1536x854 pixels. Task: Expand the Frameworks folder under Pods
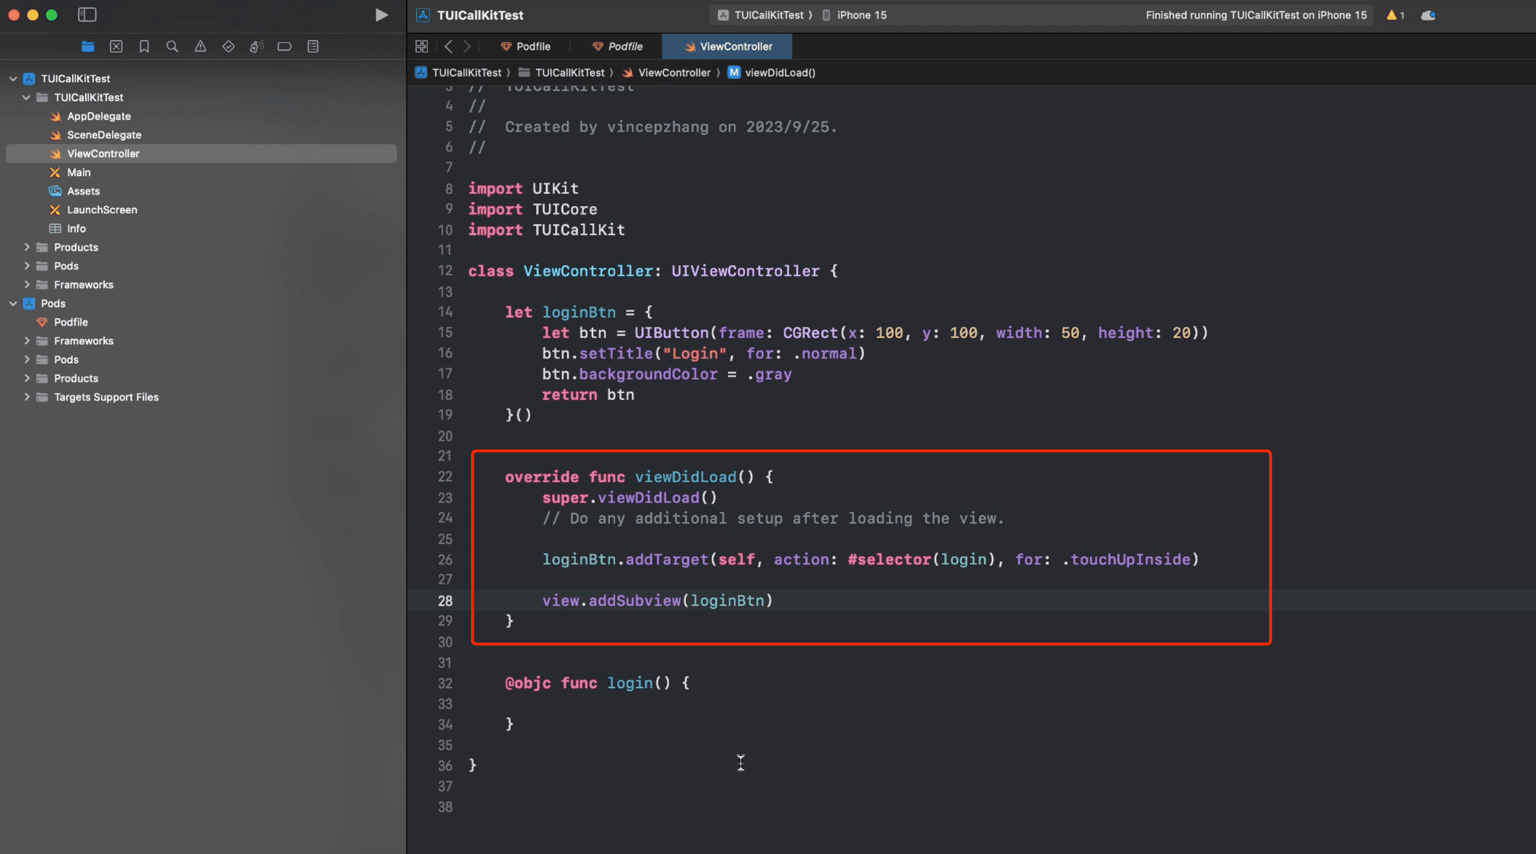(x=26, y=341)
